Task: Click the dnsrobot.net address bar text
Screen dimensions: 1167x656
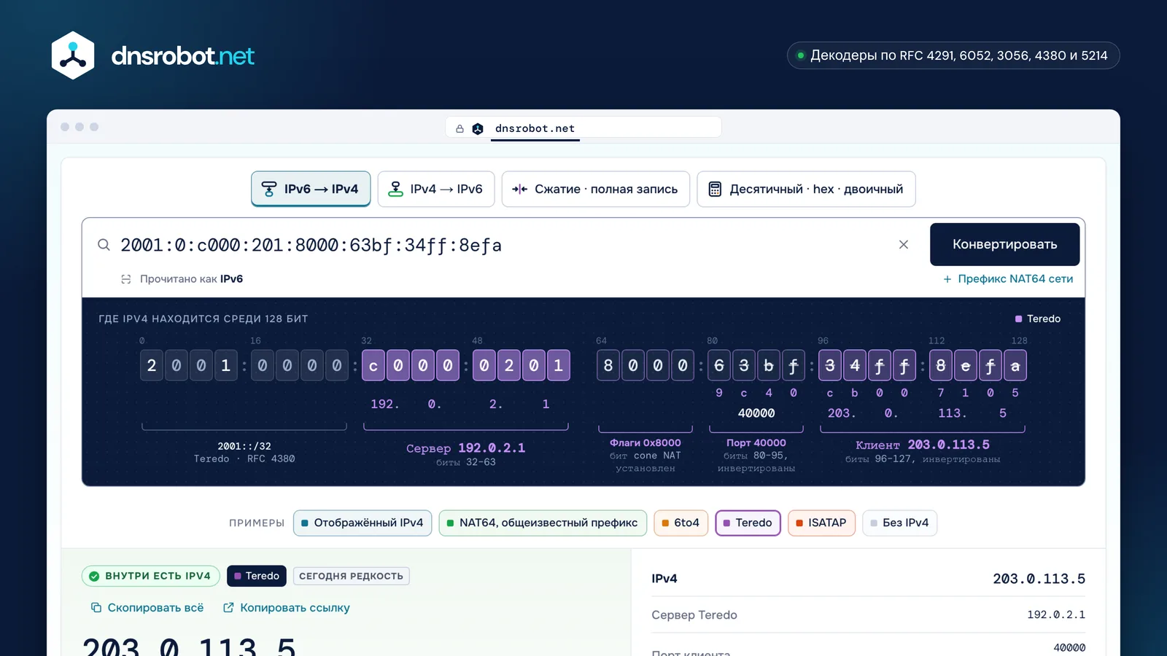Action: click(535, 128)
